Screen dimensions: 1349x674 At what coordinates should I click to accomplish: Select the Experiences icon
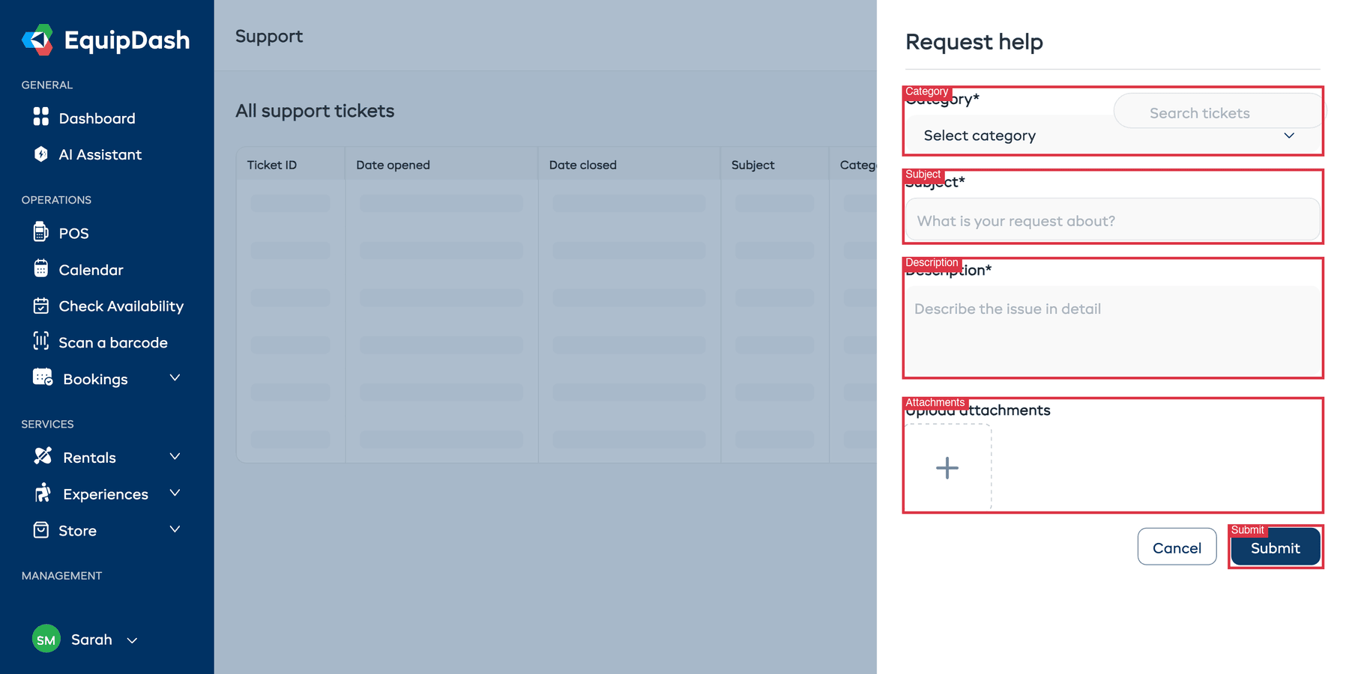42,493
